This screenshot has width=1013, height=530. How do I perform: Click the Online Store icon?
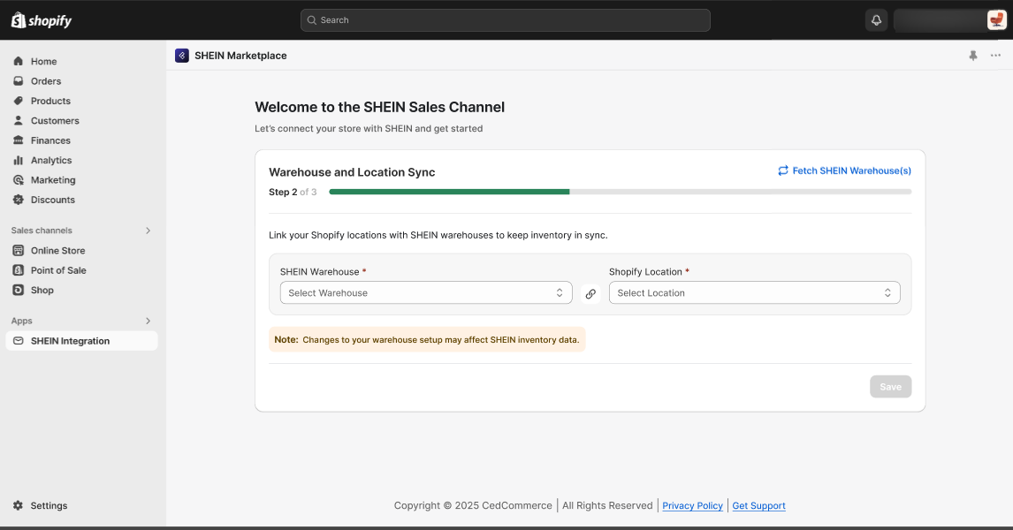coord(18,251)
